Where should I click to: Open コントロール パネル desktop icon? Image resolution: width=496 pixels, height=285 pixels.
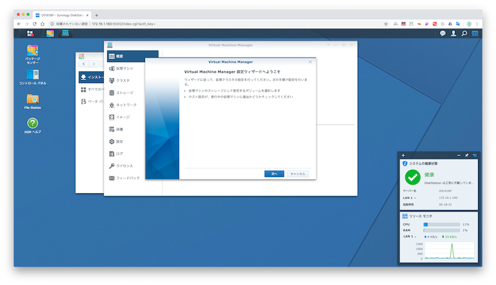tap(33, 77)
